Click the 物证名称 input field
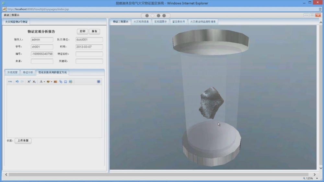Image resolution: width=324 pixels, height=182 pixels. coord(89,54)
